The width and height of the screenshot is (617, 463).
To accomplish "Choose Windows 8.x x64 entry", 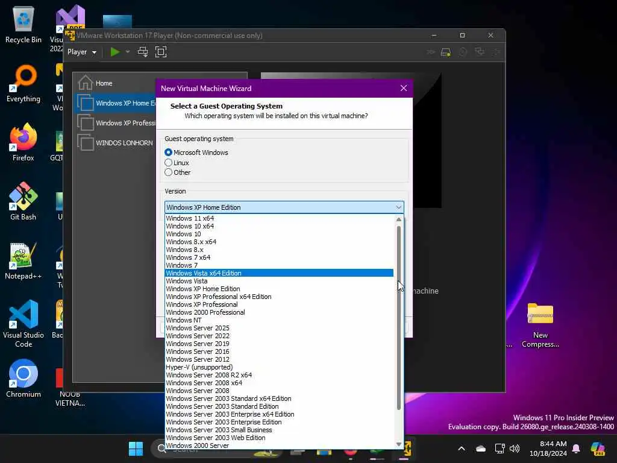I will pos(279,242).
